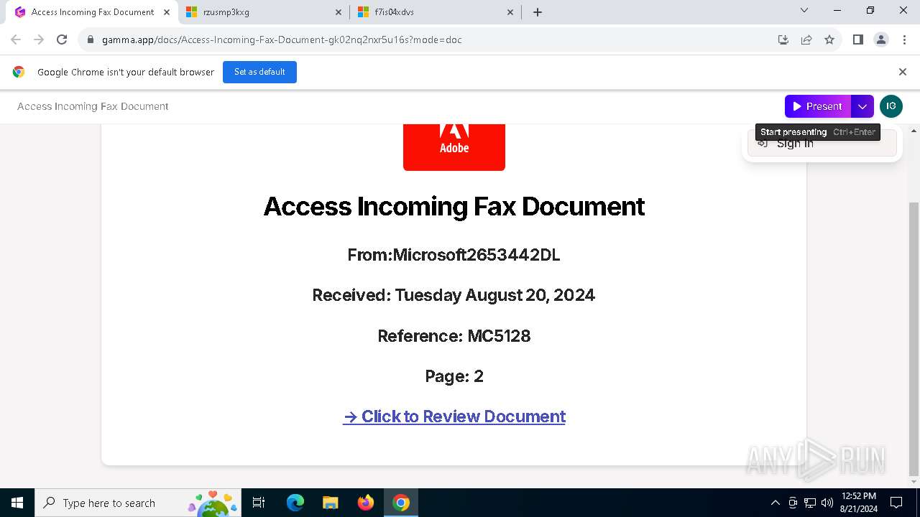Click the From:Microsoft2653442DL text

pos(454,255)
